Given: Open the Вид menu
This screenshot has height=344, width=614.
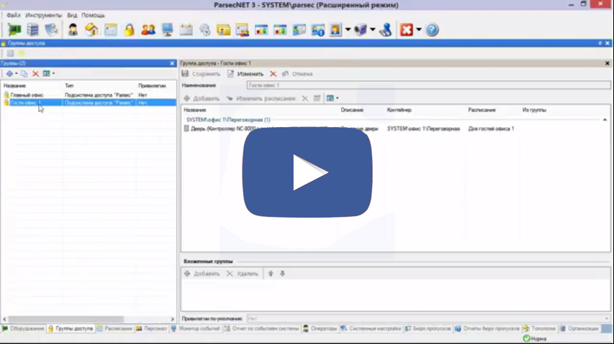Looking at the screenshot, I should point(72,15).
